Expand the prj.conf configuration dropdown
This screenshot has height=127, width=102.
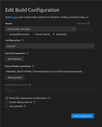[50, 46]
